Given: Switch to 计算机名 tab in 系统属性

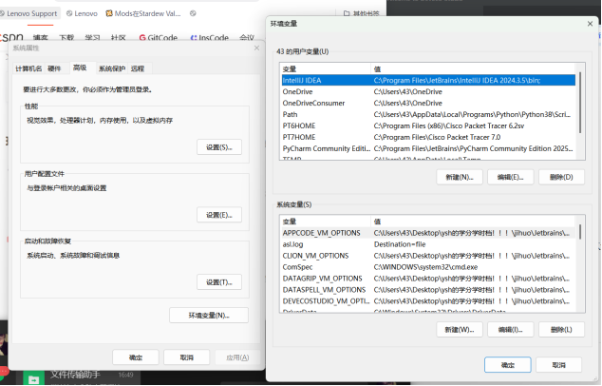Looking at the screenshot, I should tap(28, 68).
